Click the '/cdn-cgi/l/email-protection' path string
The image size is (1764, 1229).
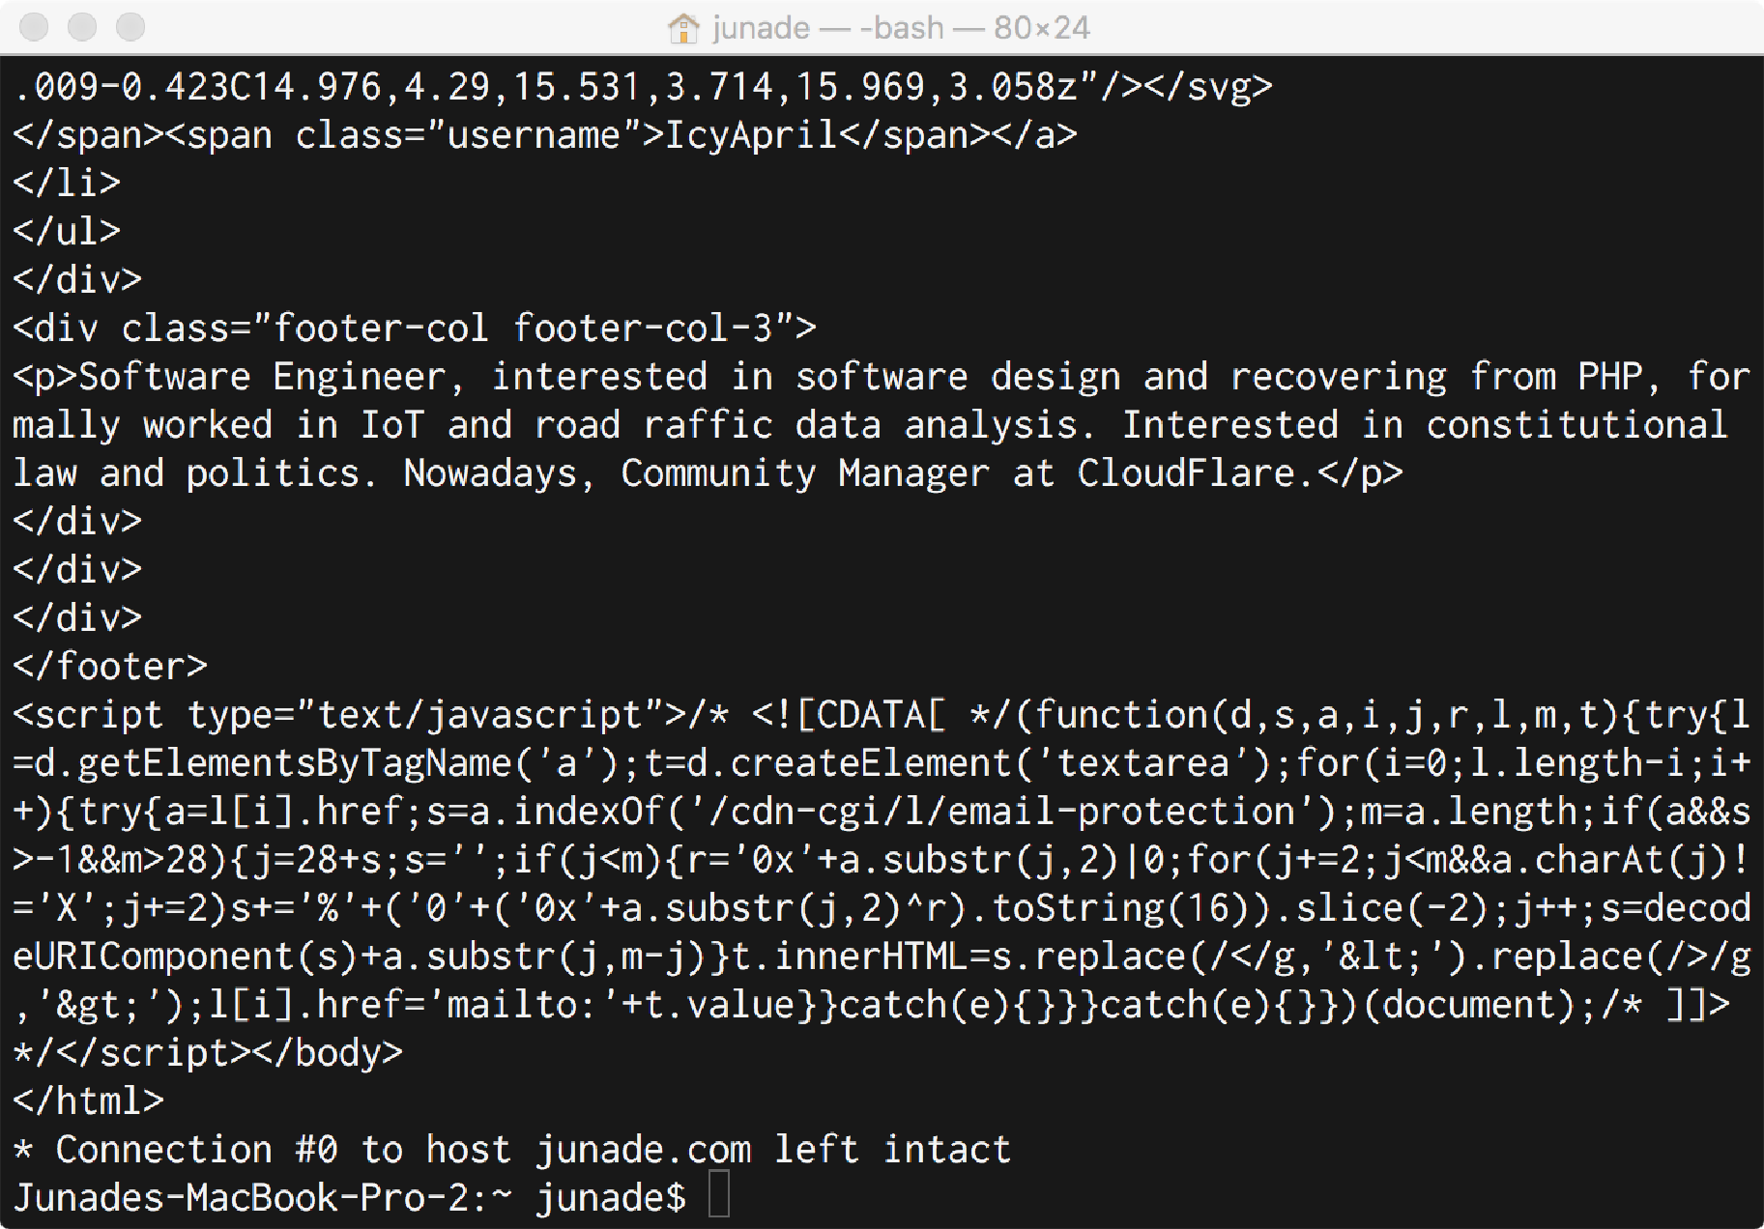[1000, 812]
